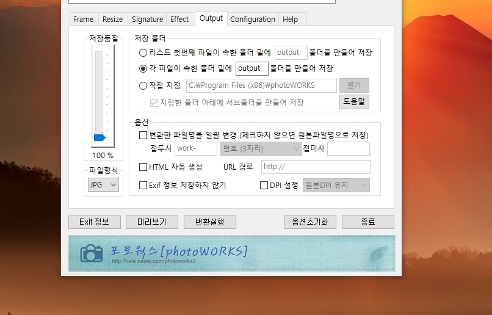Image resolution: width=492 pixels, height=315 pixels.
Task: Select the 리스트 첫번째 파일 folder radio option
Action: [143, 52]
